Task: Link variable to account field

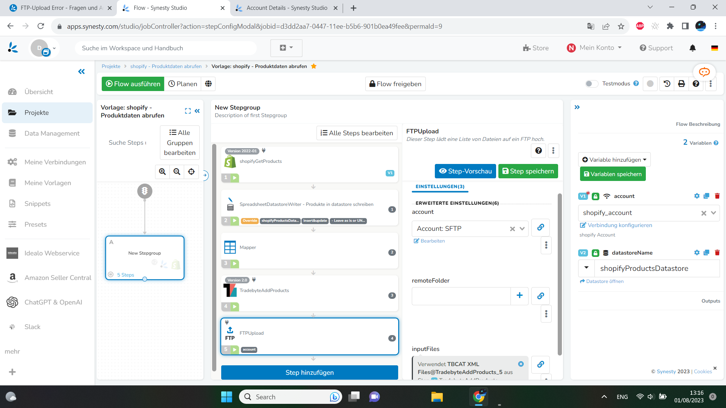Action: [x=540, y=227]
